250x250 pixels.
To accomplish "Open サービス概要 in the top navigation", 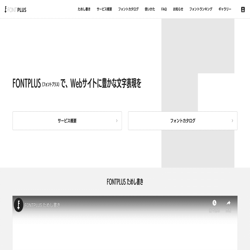I will 104,9.
